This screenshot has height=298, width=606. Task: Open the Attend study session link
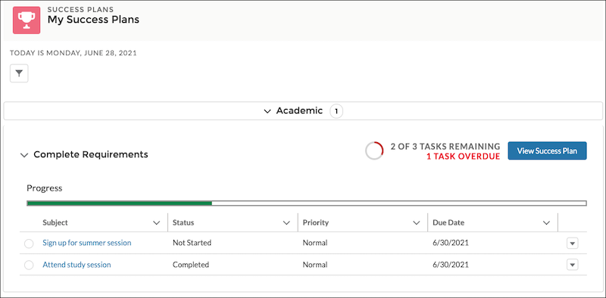(x=77, y=265)
